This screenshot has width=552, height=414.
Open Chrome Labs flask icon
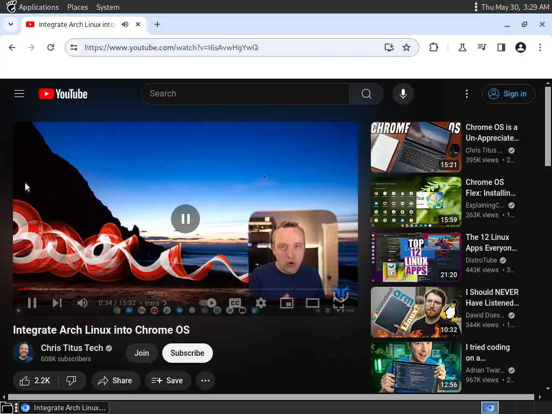click(462, 47)
